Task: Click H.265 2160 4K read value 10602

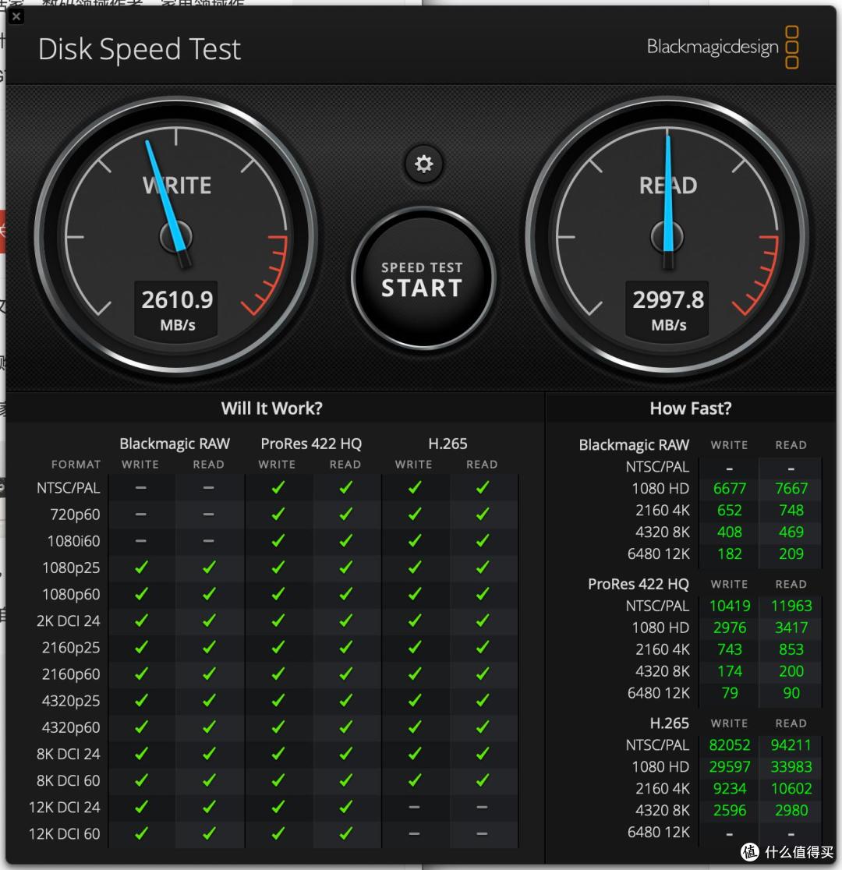Action: click(x=791, y=788)
